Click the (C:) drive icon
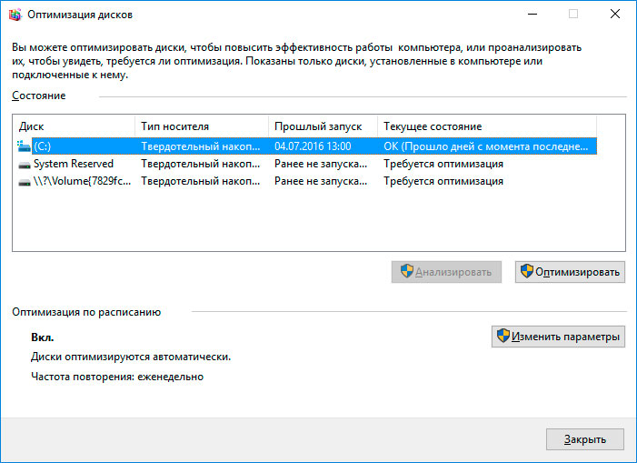Image resolution: width=637 pixels, height=463 pixels. point(24,146)
